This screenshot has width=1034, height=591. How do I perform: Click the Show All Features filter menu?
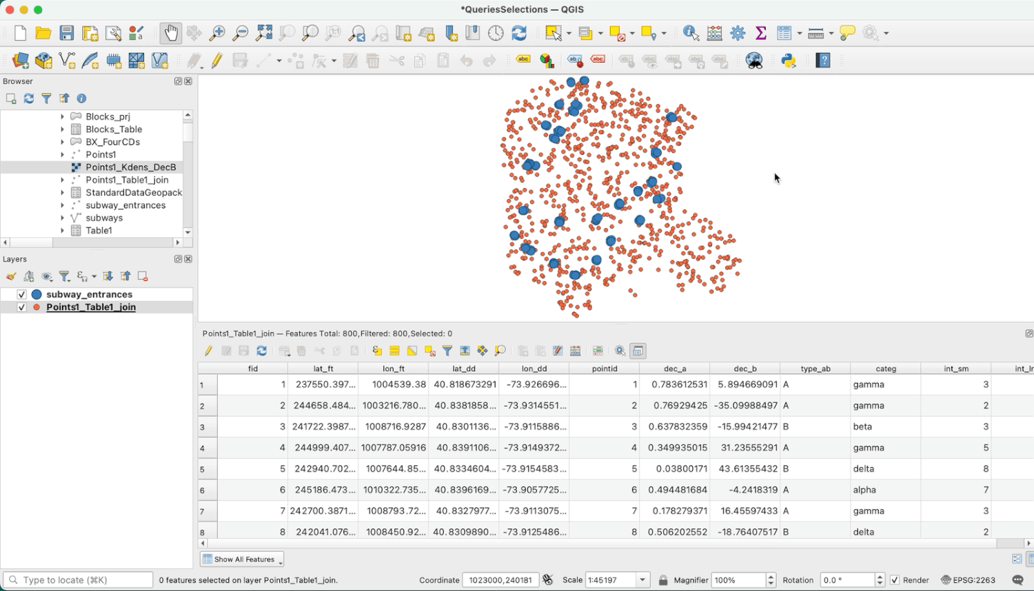tap(241, 559)
